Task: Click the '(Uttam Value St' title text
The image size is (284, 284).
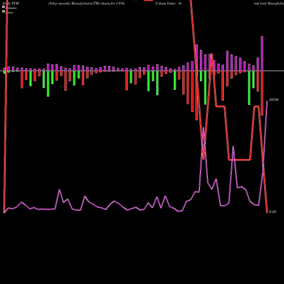Action: 168,3
